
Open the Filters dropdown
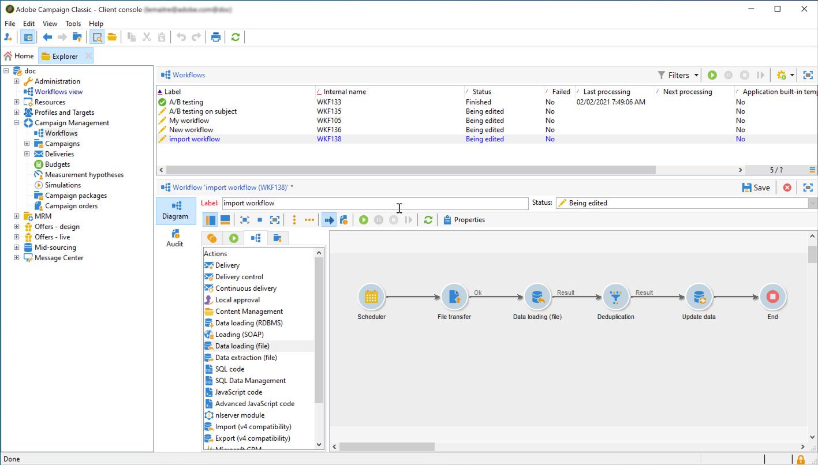click(678, 75)
